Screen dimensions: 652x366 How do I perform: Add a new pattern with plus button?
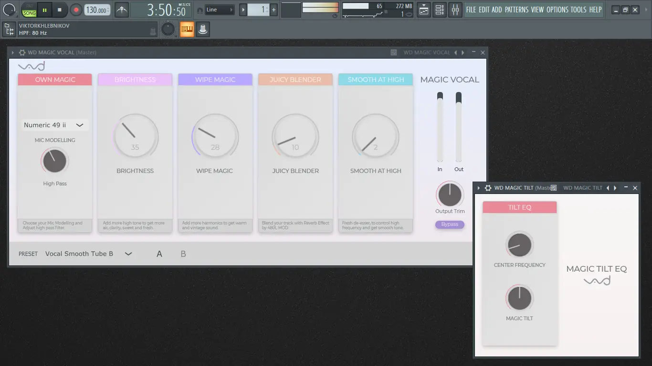274,10
